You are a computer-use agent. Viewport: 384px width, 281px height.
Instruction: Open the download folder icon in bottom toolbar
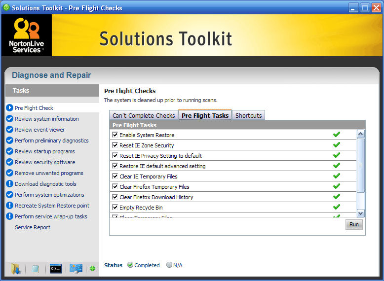tap(16, 269)
